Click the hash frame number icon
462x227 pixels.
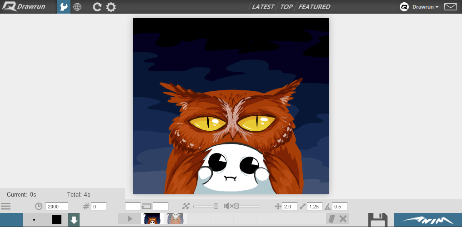(x=86, y=207)
